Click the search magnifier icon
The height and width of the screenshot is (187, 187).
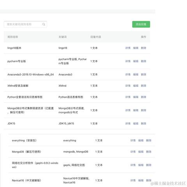tap(44, 24)
